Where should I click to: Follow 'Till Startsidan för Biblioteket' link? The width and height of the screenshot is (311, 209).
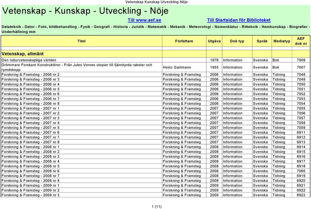click(x=239, y=20)
